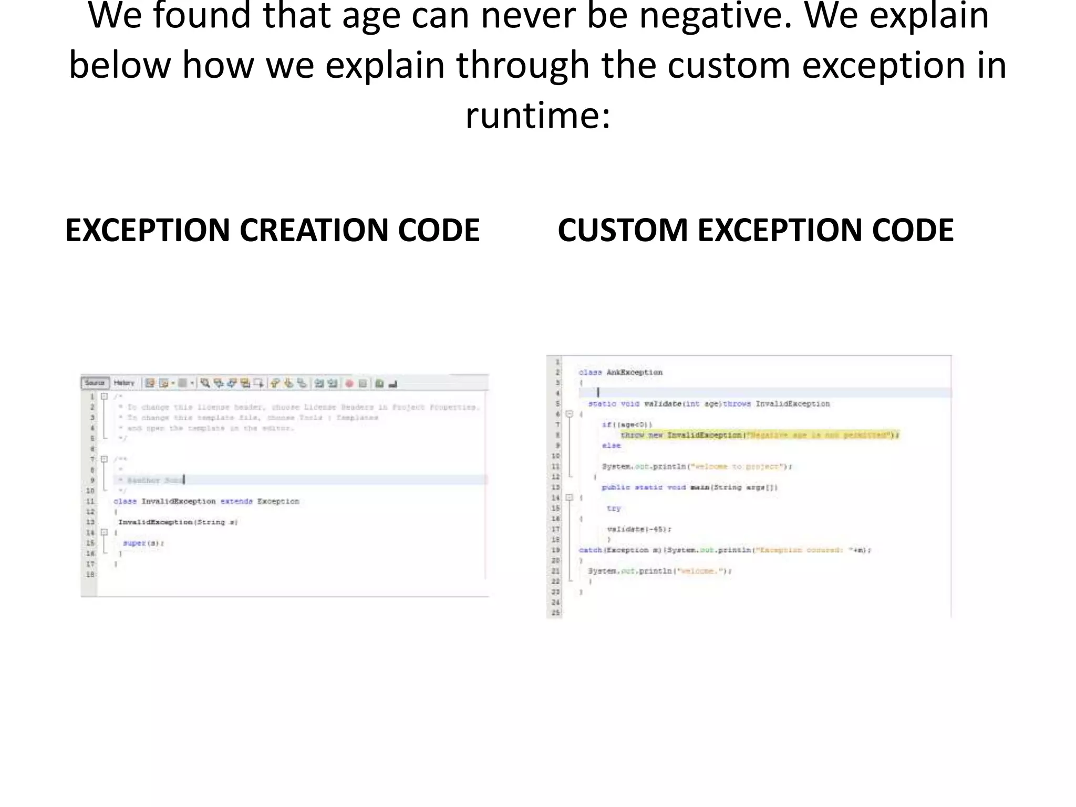
Task: Click the Previous Bookmark icon
Action: (275, 383)
